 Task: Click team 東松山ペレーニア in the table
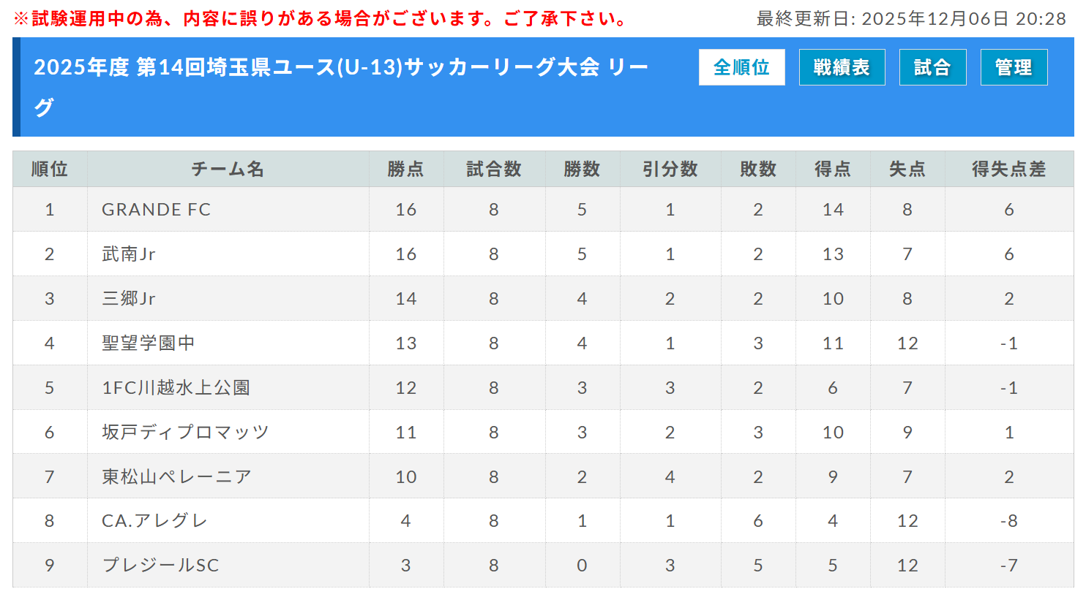[176, 477]
